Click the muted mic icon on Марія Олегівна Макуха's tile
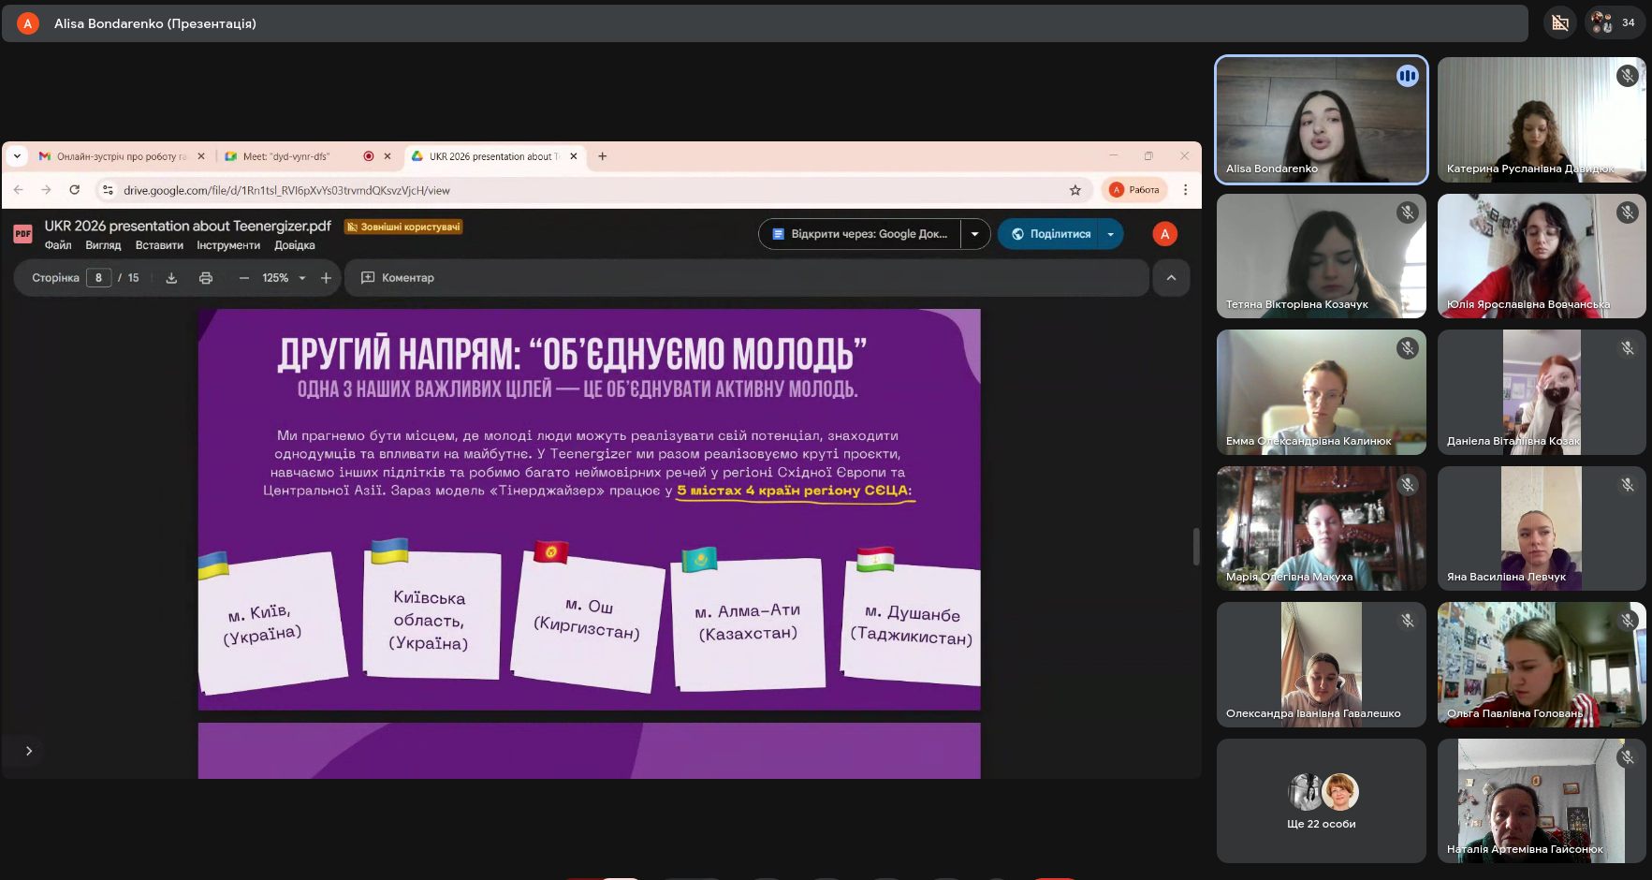 [x=1408, y=485]
